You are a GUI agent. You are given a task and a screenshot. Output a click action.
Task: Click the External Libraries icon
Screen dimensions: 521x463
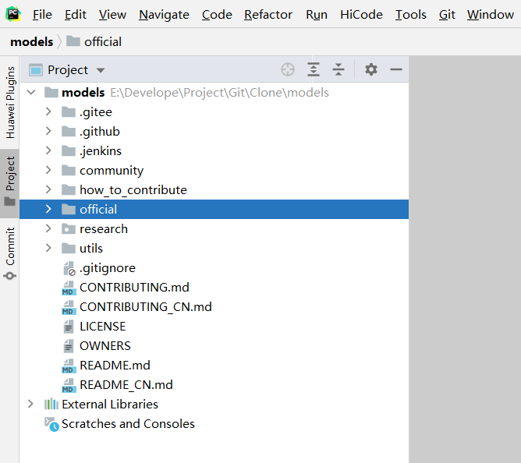pyautogui.click(x=51, y=404)
